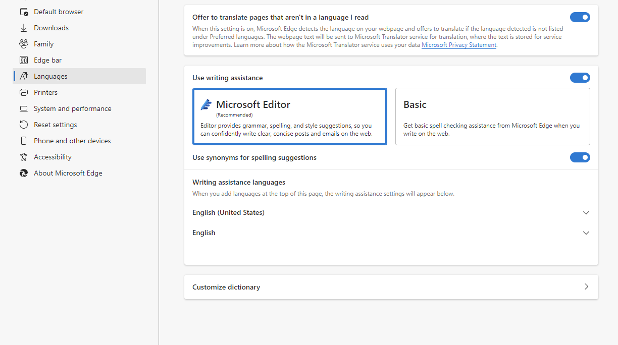Image resolution: width=618 pixels, height=345 pixels.
Task: Open System and performance settings
Action: coord(72,108)
